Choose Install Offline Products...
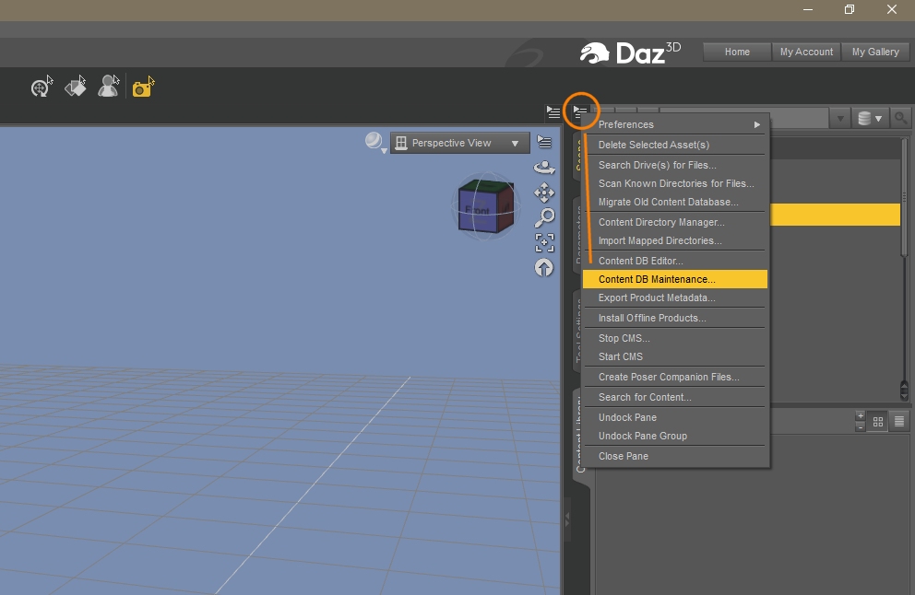915x595 pixels. pos(674,318)
